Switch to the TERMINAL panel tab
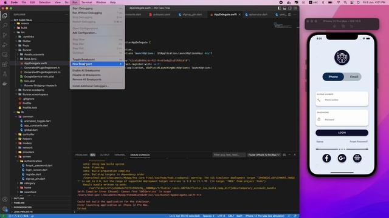The width and height of the screenshot is (389, 218). [x=120, y=155]
